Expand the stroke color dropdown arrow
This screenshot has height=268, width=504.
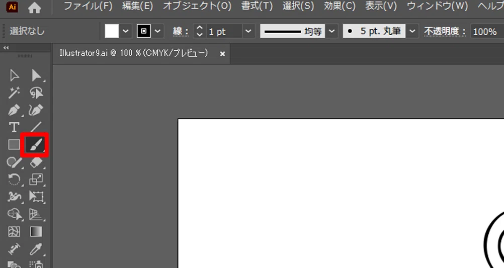click(x=157, y=31)
